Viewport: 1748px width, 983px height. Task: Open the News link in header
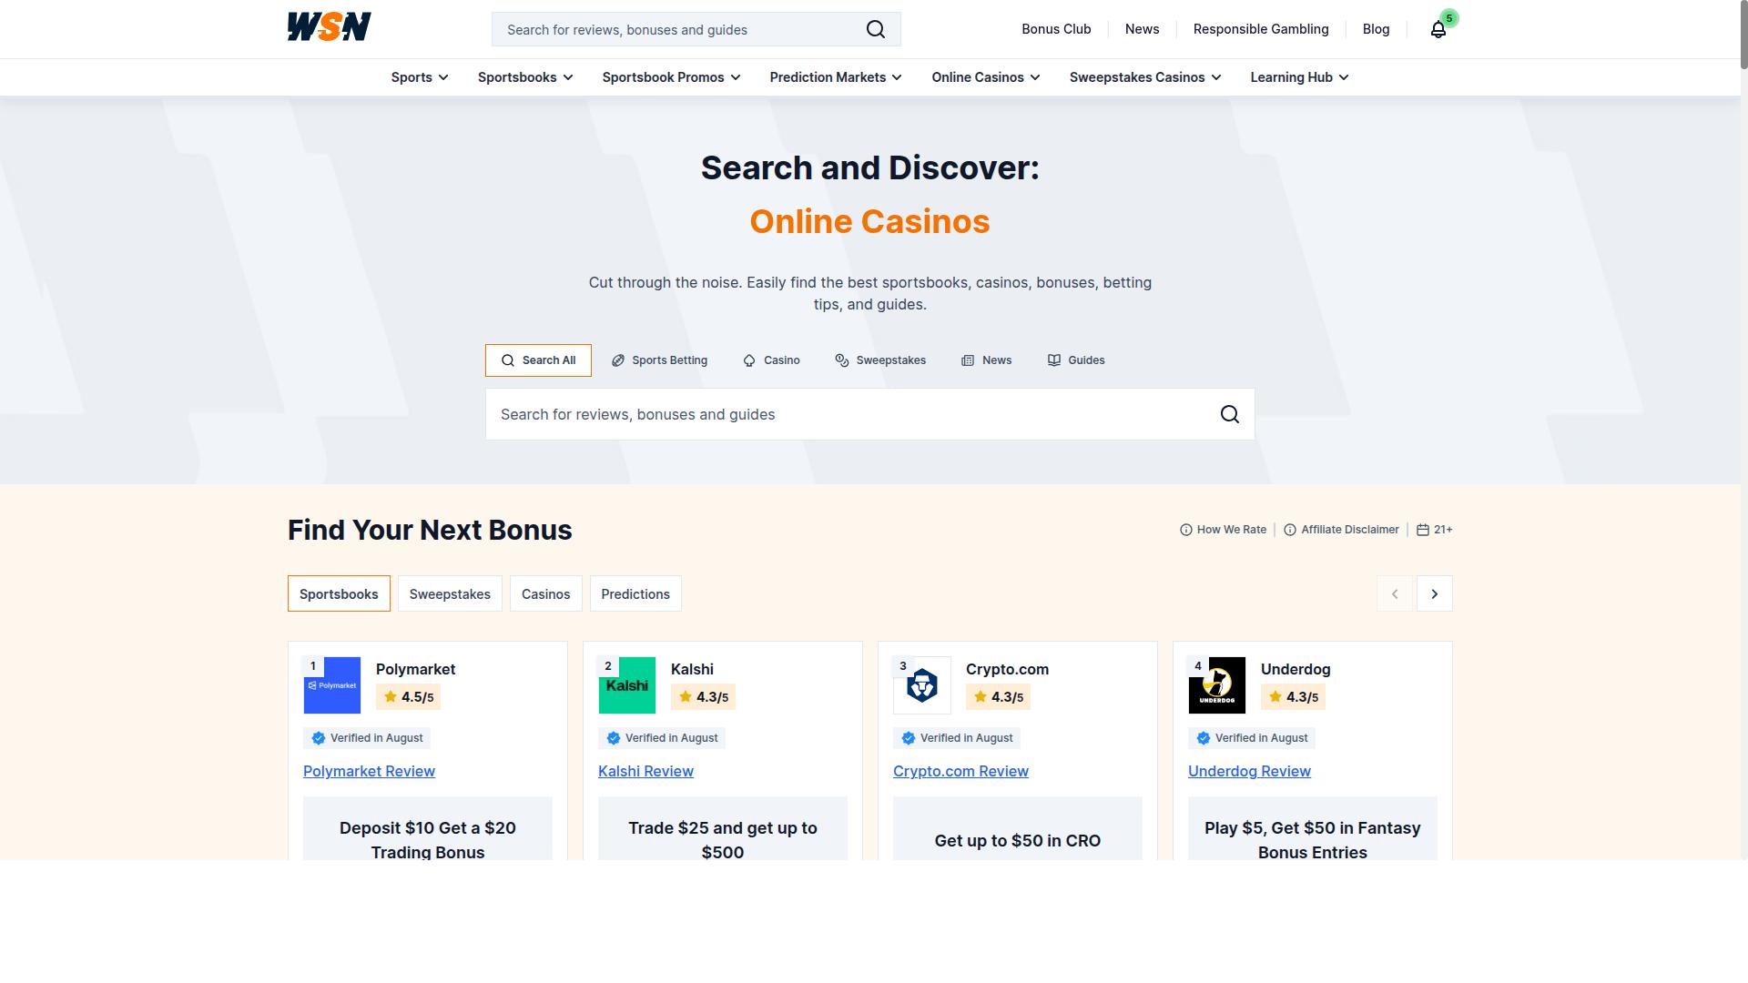[x=1142, y=29]
